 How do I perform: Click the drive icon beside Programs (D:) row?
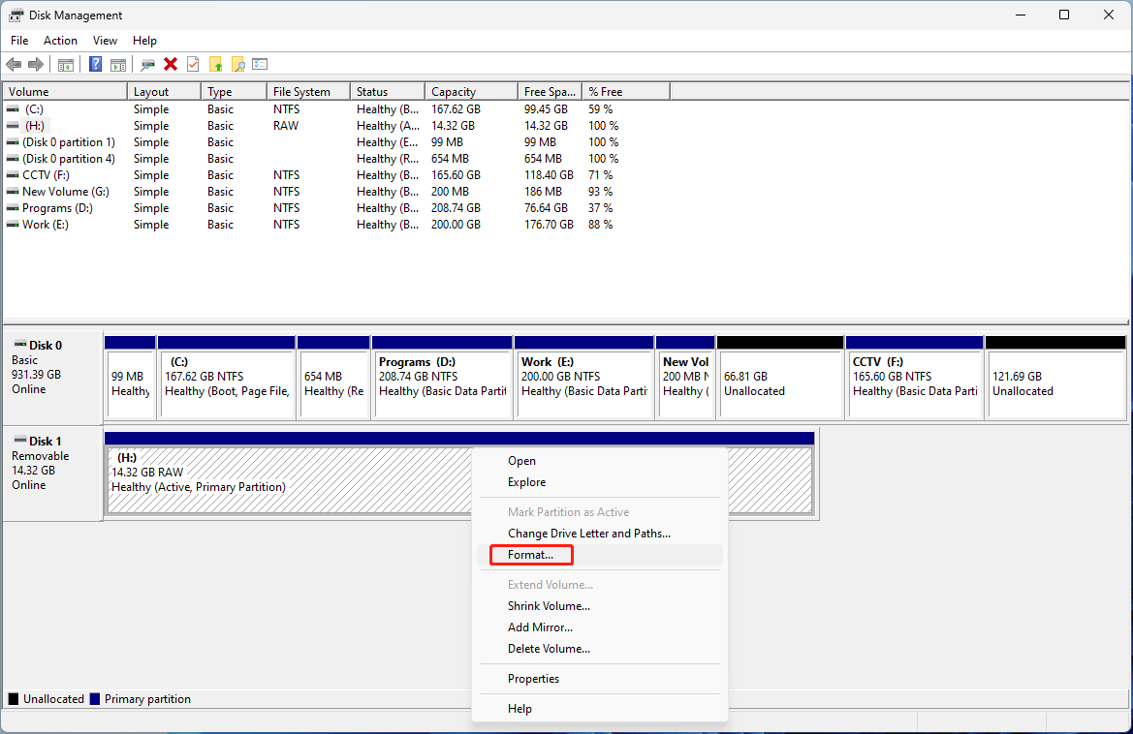(13, 208)
